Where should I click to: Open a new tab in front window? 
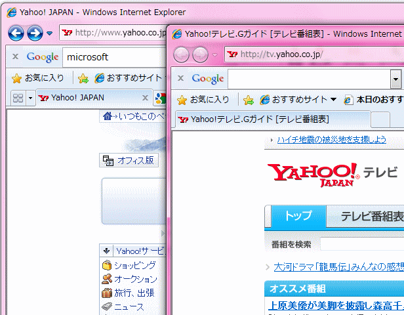380,120
